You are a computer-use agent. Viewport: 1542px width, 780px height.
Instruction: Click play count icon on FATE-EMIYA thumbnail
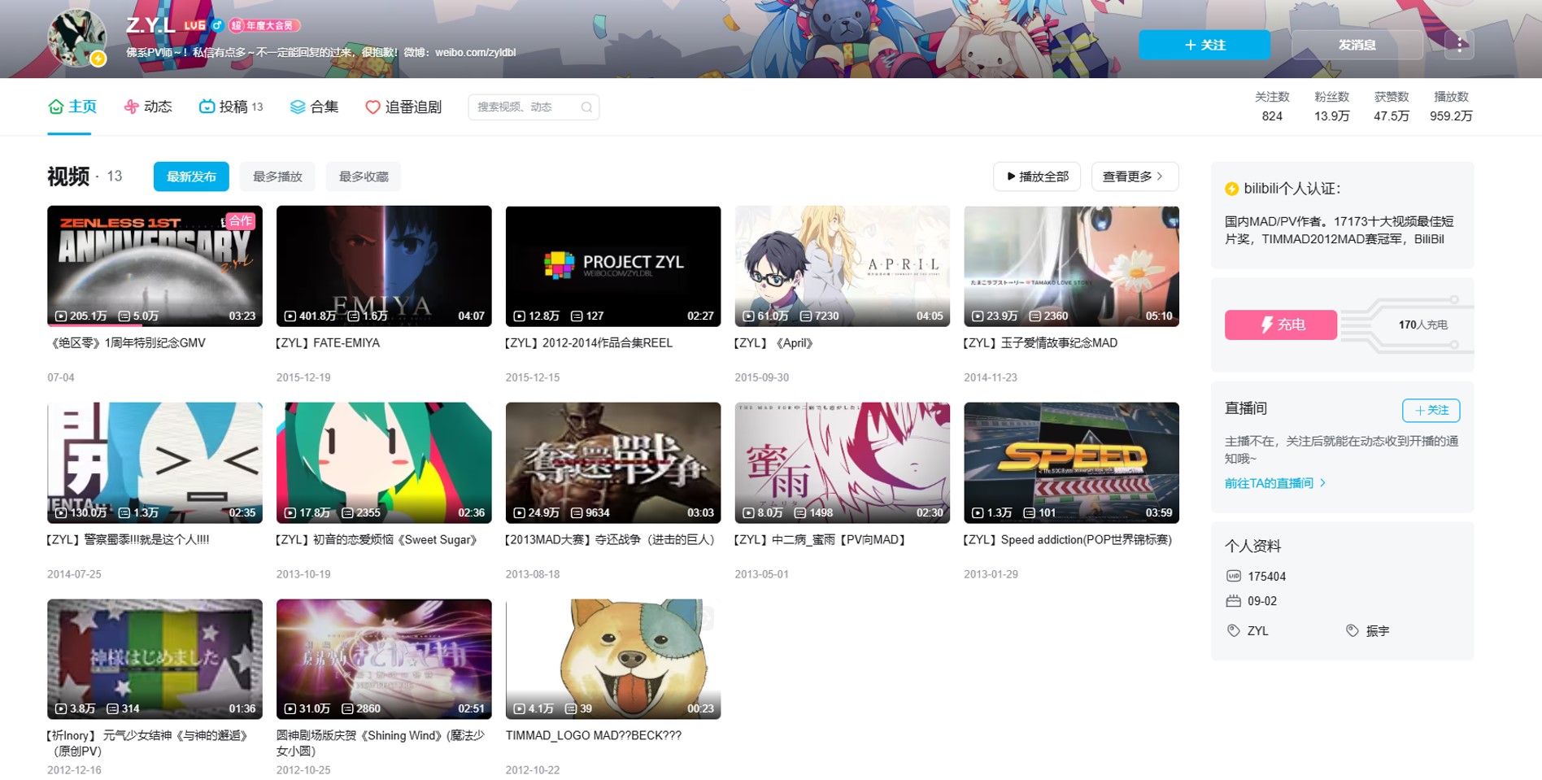pos(290,316)
